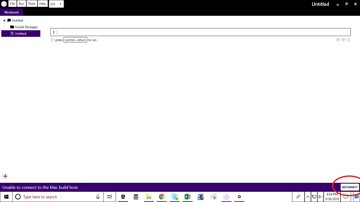360x202 pixels.
Task: Collapse the Untitled workbook tree node
Action: pos(4,20)
